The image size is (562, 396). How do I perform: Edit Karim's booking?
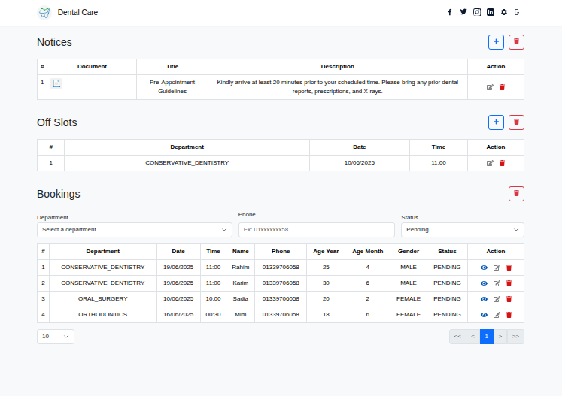[497, 283]
